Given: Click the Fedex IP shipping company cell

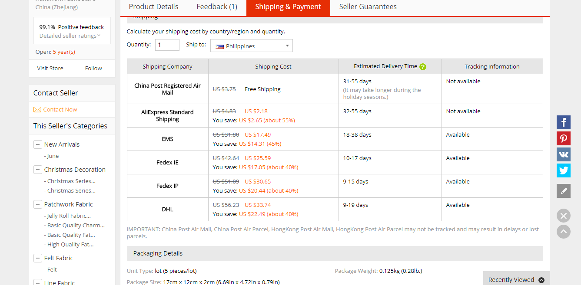Looking at the screenshot, I should coord(167,186).
